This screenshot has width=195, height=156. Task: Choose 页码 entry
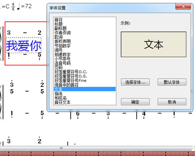point(85,67)
